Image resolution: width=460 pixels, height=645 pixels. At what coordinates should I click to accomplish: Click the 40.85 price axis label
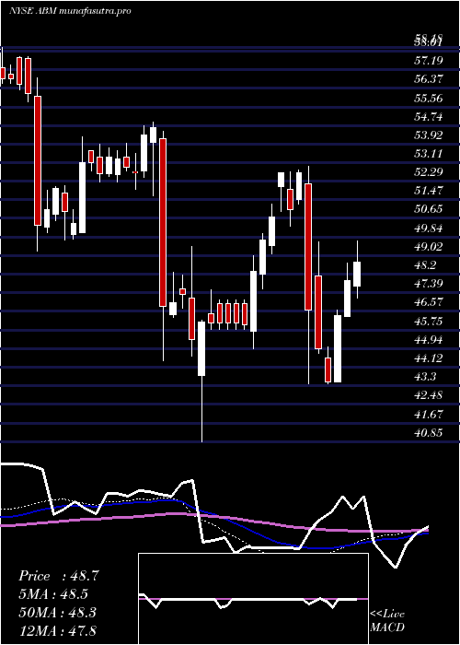429,433
